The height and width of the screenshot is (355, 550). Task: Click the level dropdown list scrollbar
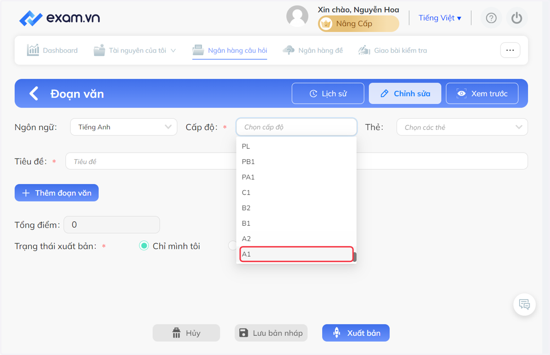(355, 257)
